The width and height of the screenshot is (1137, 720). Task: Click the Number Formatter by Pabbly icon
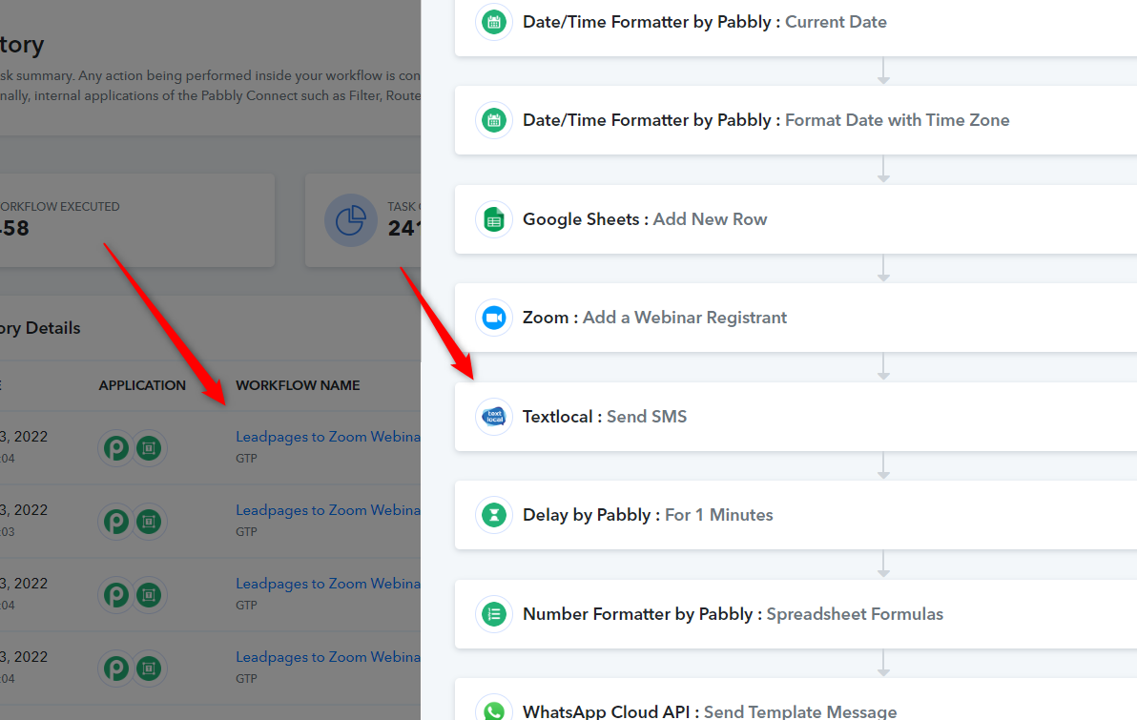pyautogui.click(x=494, y=614)
